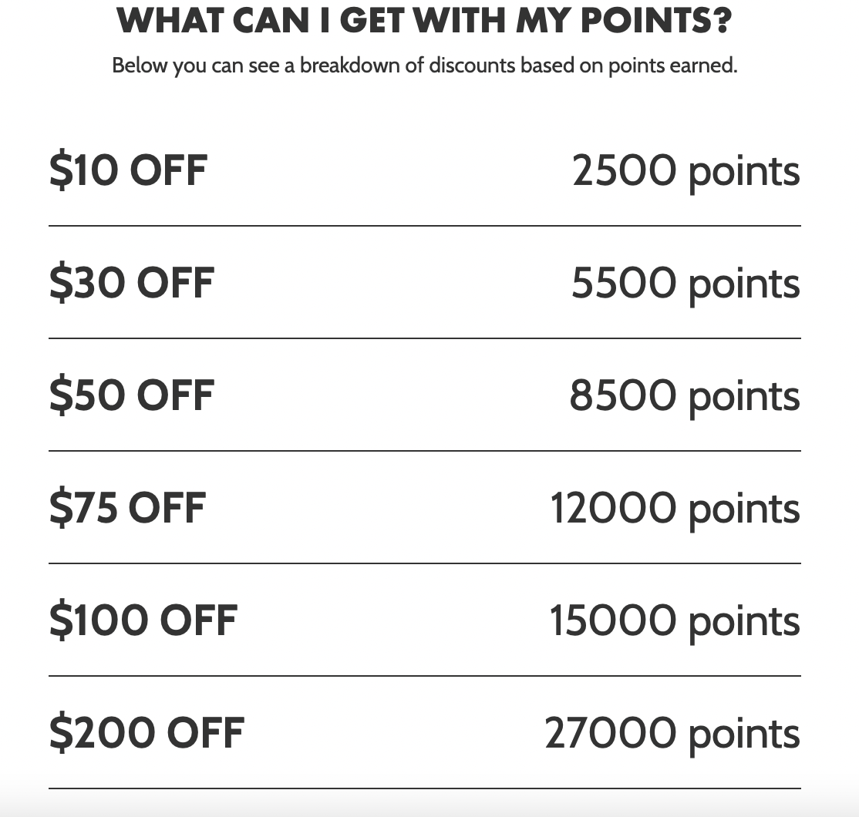Click the 15000 points value
859x817 pixels.
[x=675, y=620]
